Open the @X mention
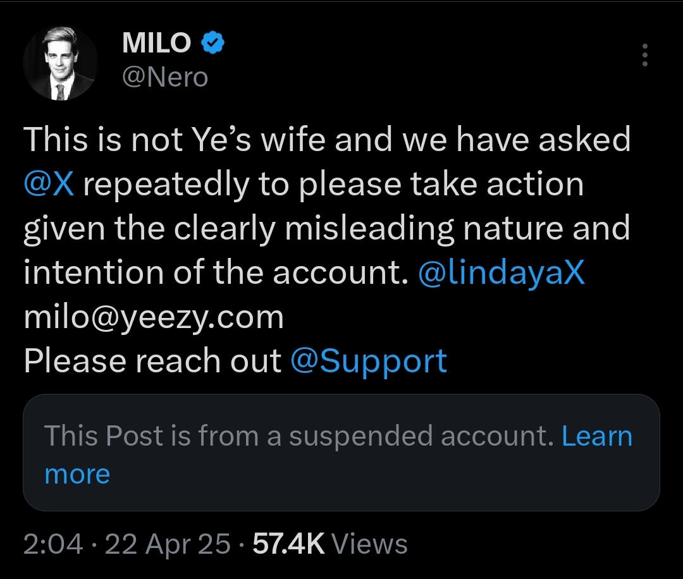This screenshot has width=683, height=579. coord(49,184)
